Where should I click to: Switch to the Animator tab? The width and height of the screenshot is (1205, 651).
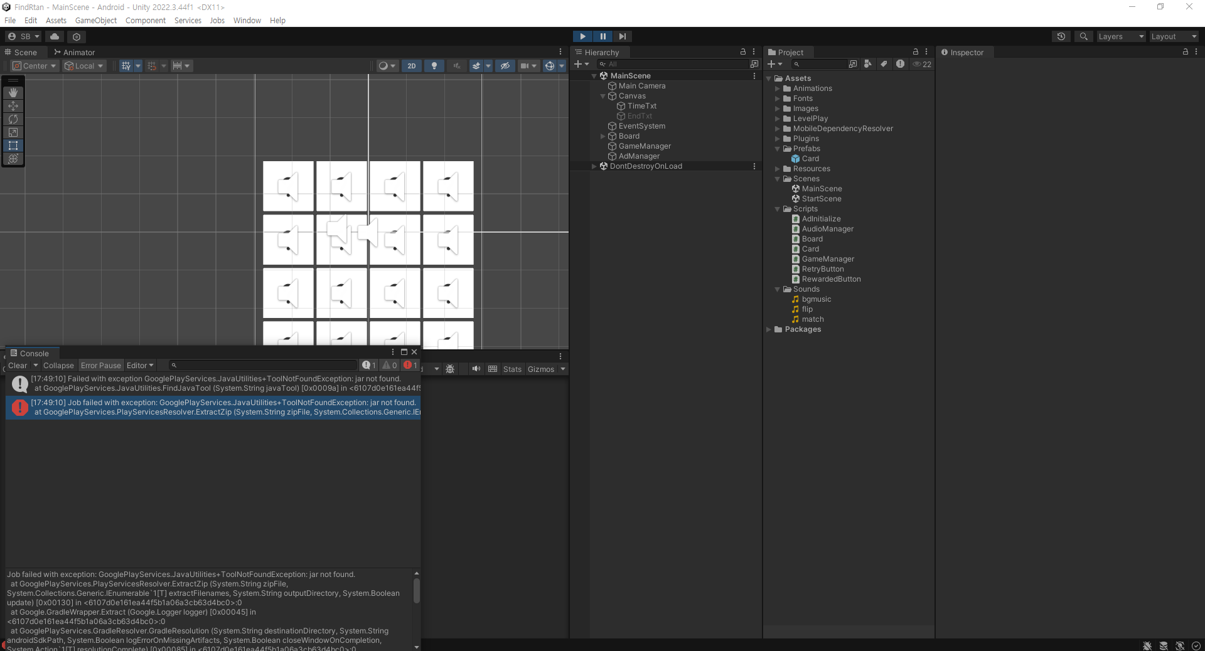[74, 52]
